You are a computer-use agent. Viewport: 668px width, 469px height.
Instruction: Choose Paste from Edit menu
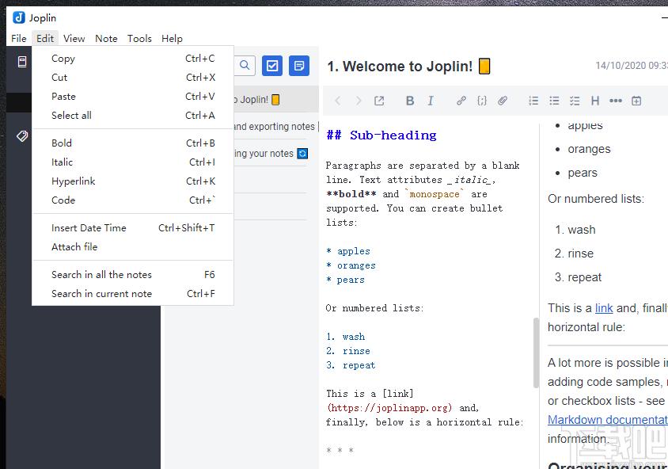tap(133, 97)
